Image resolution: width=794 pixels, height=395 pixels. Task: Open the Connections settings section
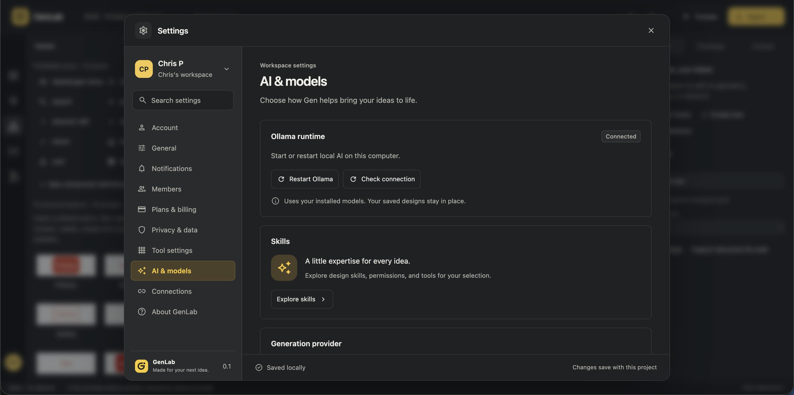183,291
